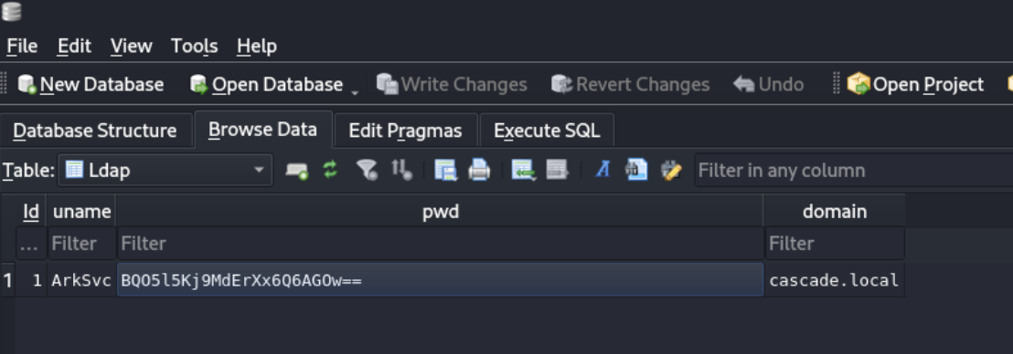Click the Open Project button
The width and height of the screenshot is (1013, 354).
tap(915, 85)
